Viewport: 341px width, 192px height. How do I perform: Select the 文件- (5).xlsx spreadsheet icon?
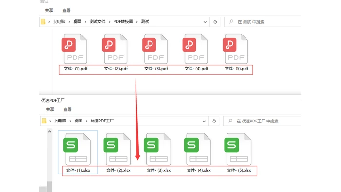pos(238,149)
